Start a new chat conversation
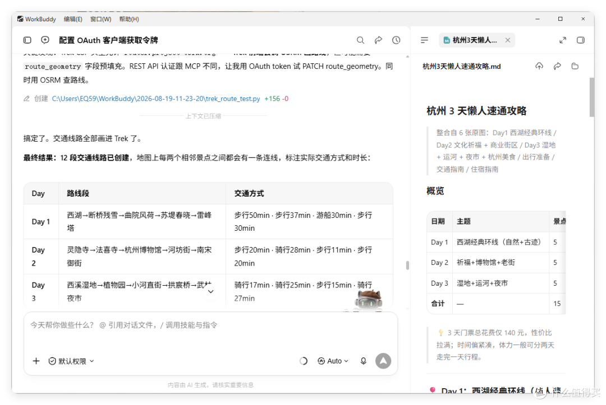 [45, 40]
